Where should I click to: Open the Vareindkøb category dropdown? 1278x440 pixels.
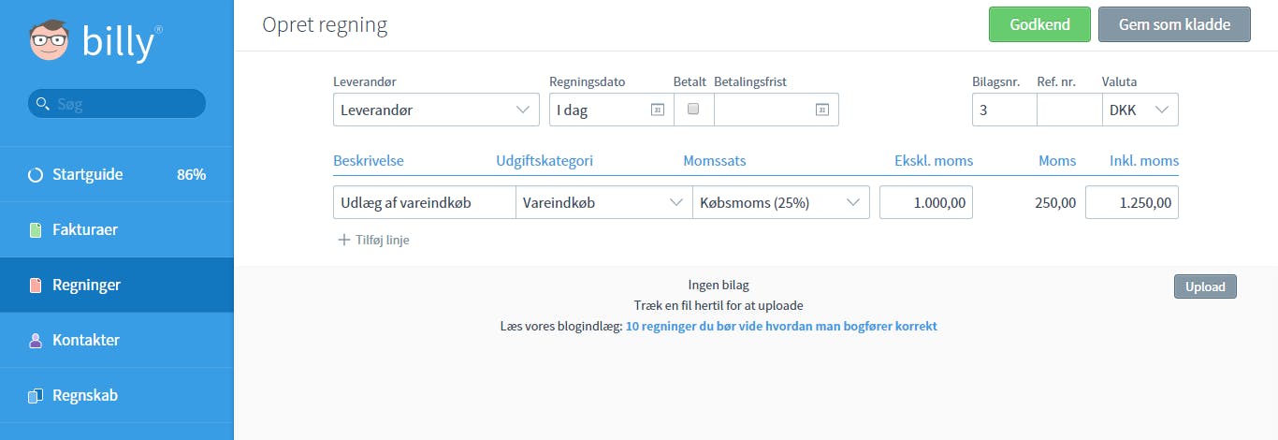click(603, 202)
